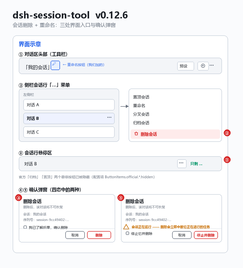Choose 置顶会话 from the context menu
This screenshot has height=268, width=243.
(141, 97)
